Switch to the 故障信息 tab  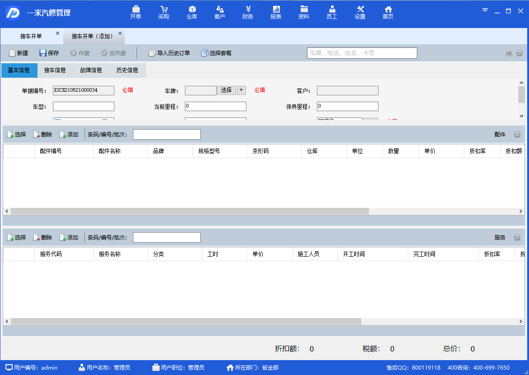pos(91,70)
